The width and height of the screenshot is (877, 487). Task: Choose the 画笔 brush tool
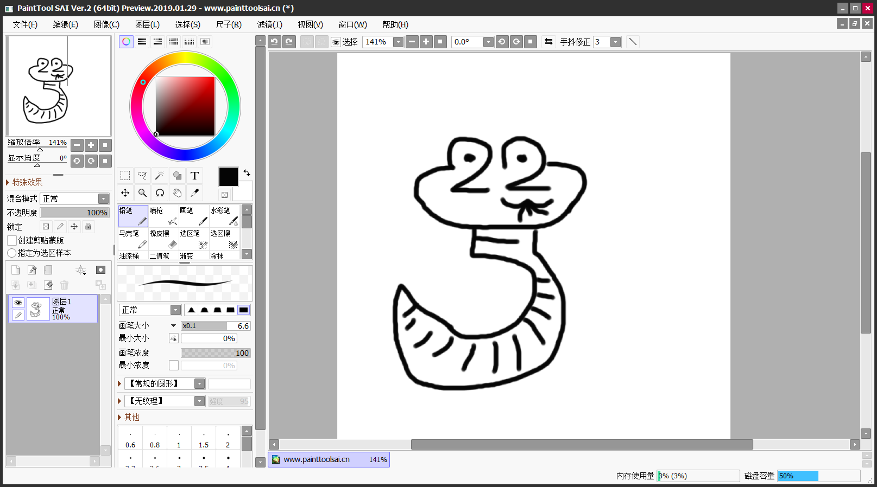[x=194, y=216]
